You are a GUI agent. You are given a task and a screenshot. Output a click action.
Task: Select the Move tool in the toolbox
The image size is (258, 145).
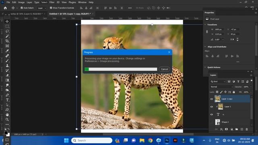point(7,21)
